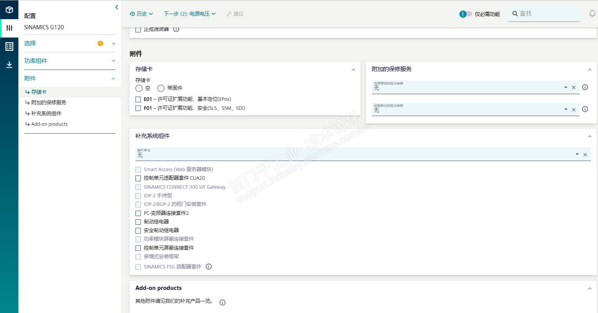598x313 pixels.
Task: Show info for 正弦滤波器
Action: click(x=176, y=29)
